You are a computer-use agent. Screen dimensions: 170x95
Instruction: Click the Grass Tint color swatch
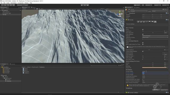click(154, 68)
